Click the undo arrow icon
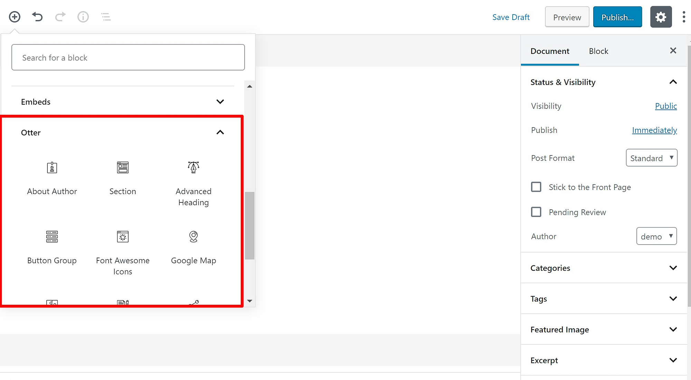Viewport: 691px width, 380px height. click(37, 17)
